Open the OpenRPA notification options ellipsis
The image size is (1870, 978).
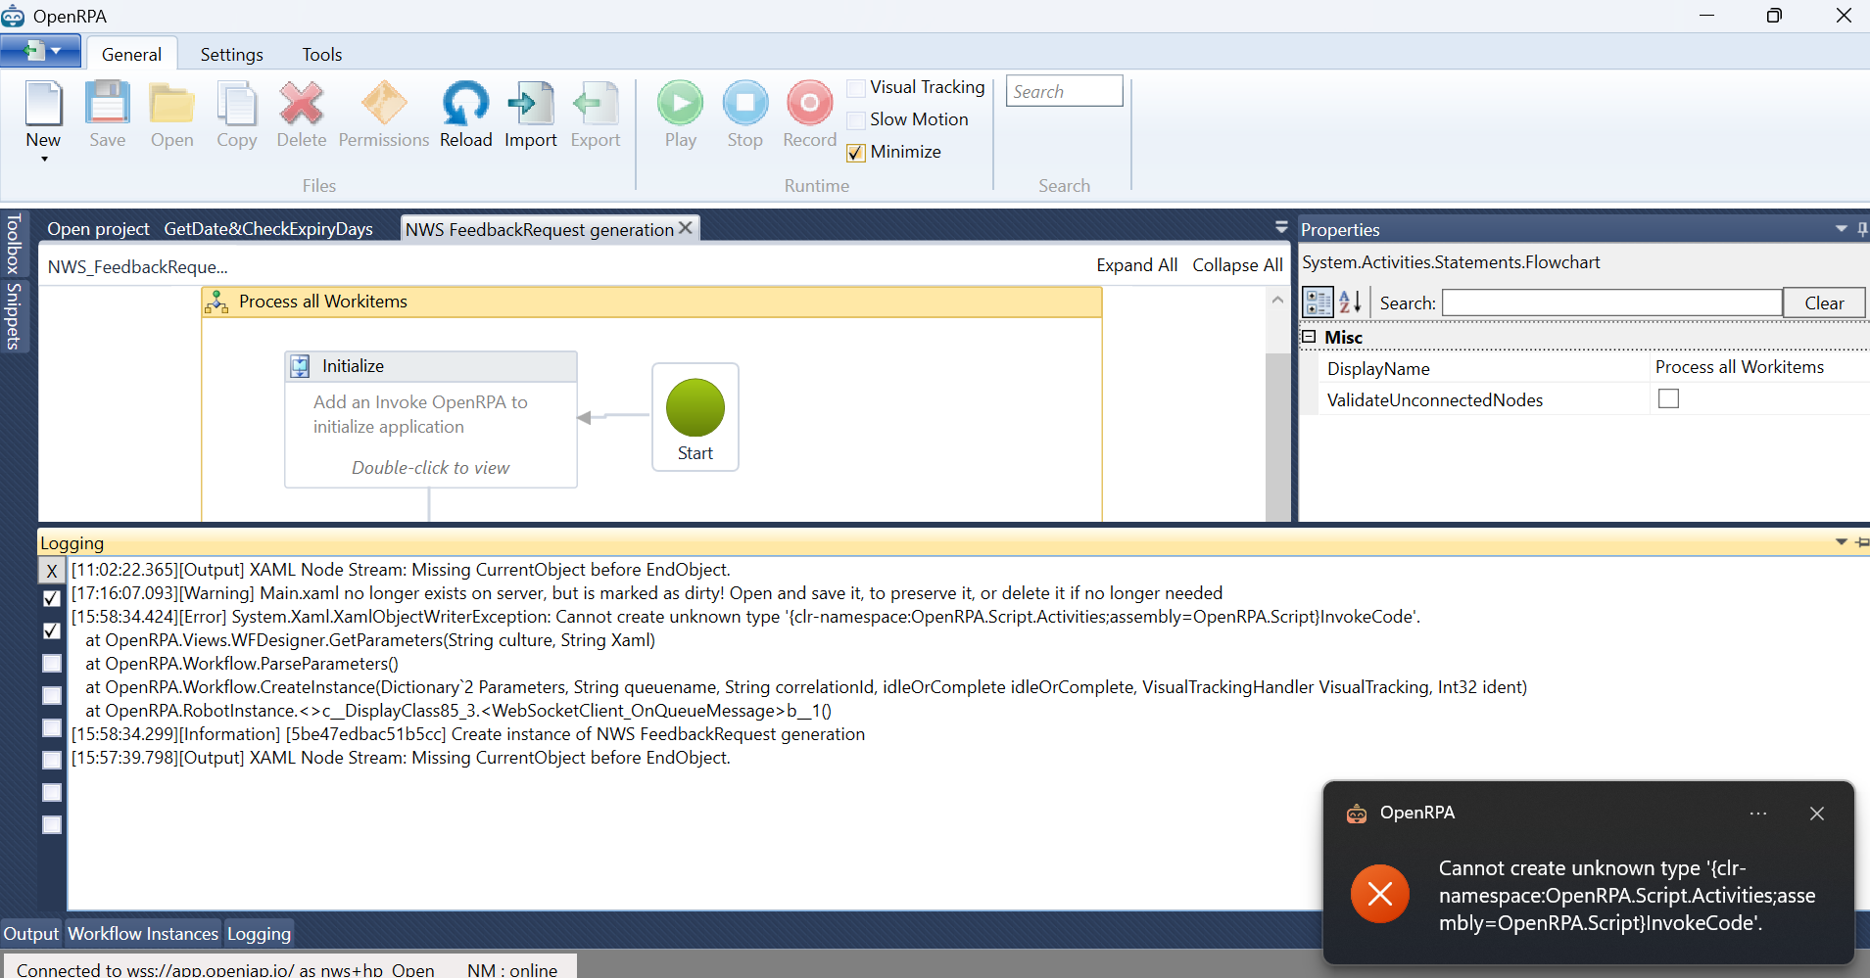pos(1758,814)
